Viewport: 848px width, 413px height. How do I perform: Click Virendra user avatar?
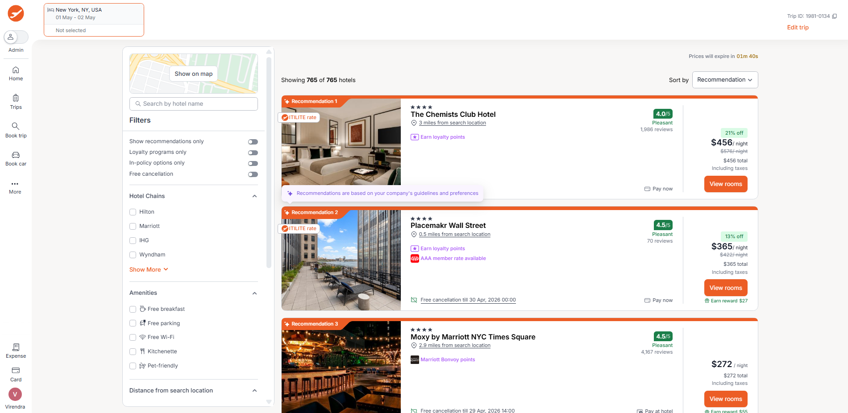click(15, 394)
